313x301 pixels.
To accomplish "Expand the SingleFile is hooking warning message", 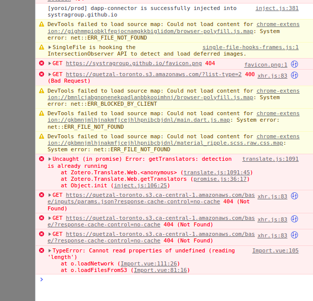I will coord(50,47).
